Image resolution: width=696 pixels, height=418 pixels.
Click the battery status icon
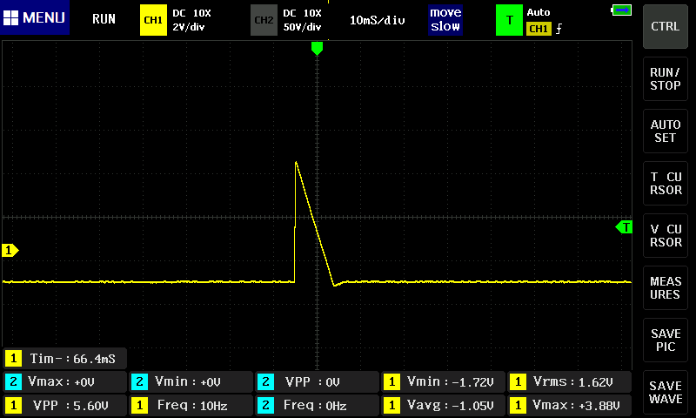[621, 10]
